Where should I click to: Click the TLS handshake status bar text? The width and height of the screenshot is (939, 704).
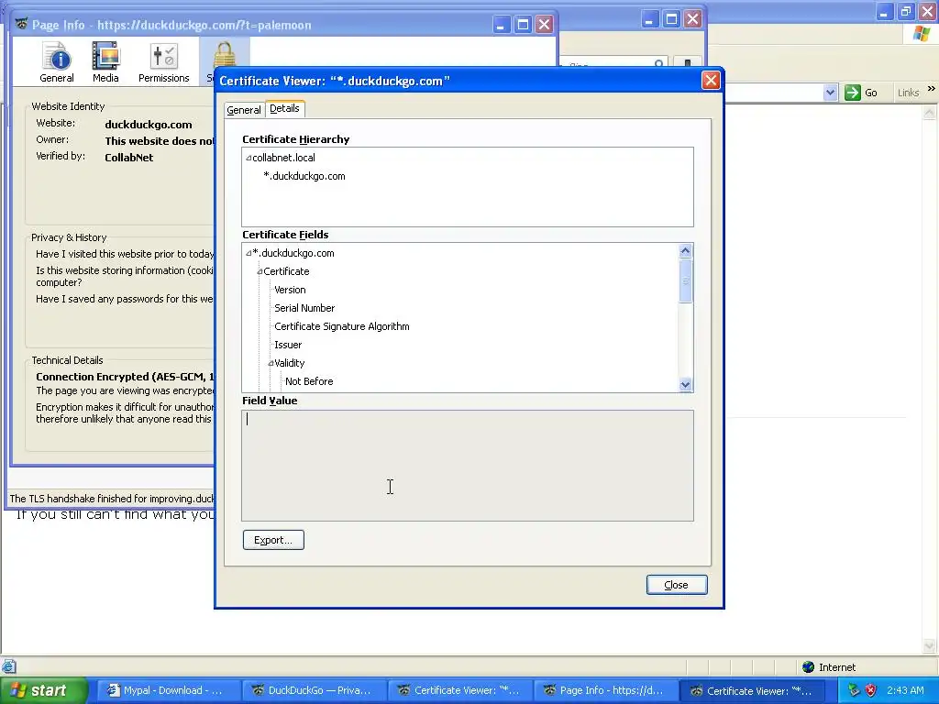tap(112, 499)
